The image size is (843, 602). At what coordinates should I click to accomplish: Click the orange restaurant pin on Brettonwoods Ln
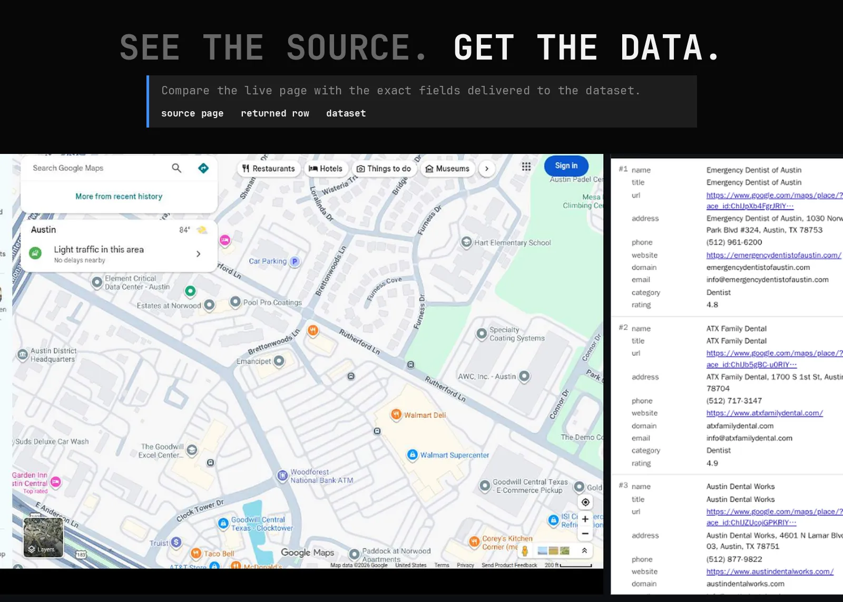(x=313, y=331)
